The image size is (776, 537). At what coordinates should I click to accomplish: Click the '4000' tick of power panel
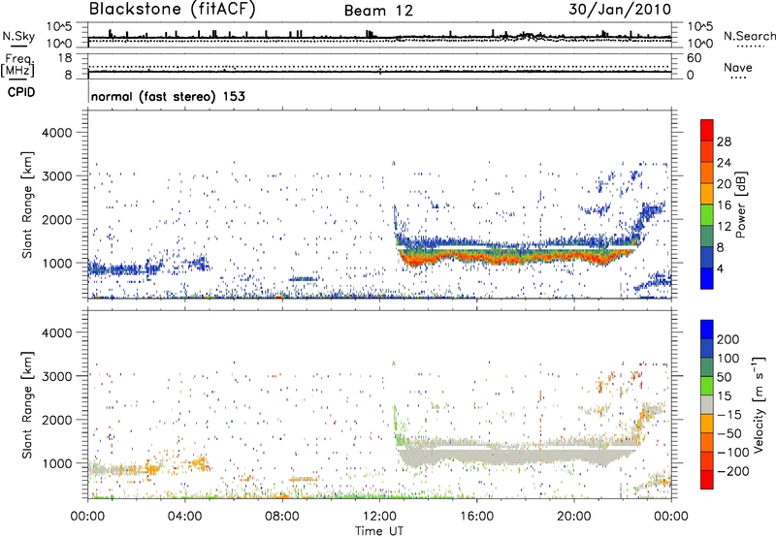(57, 133)
